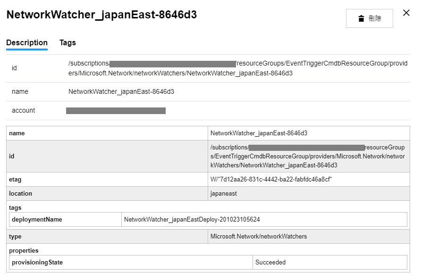Click the NetworkWatcher_japanEastDeploy-201023105624 value

click(192, 219)
